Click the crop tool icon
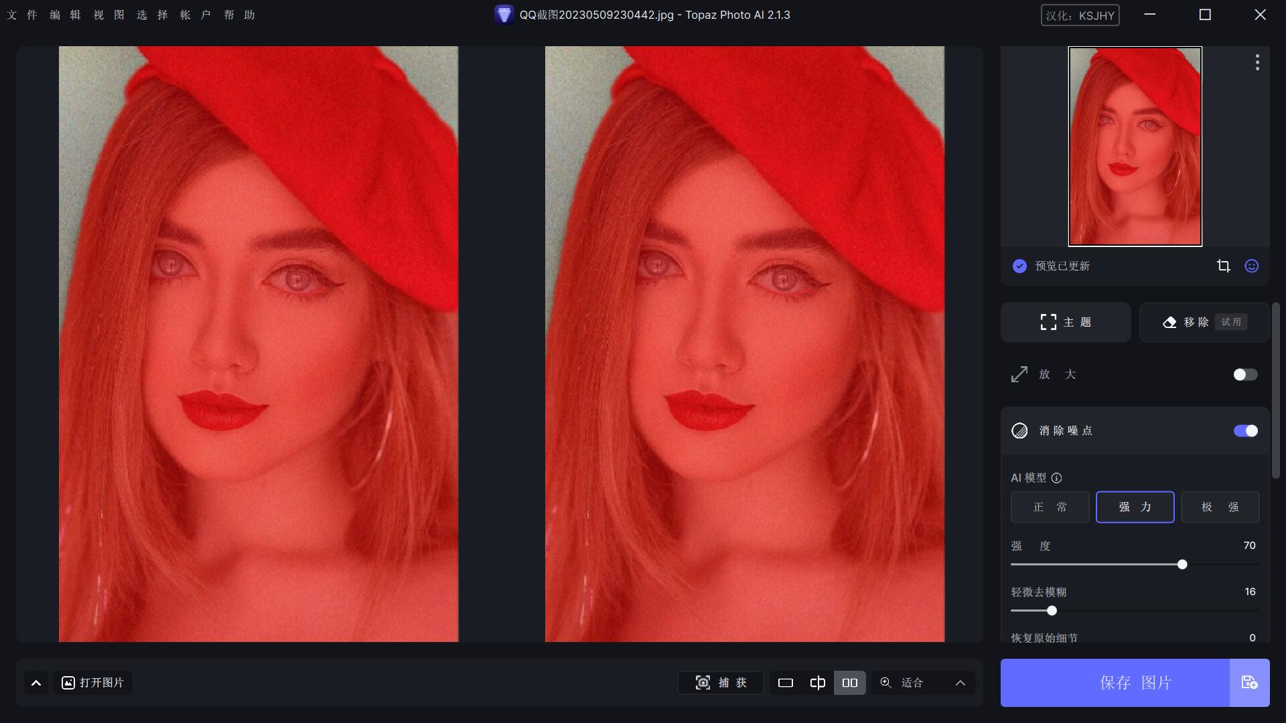This screenshot has width=1286, height=723. coord(1223,266)
